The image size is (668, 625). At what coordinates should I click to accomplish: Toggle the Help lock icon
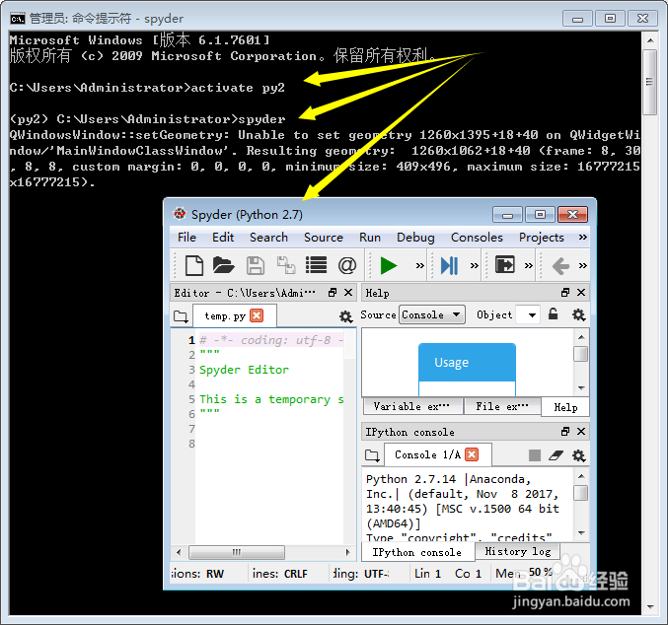pos(553,314)
